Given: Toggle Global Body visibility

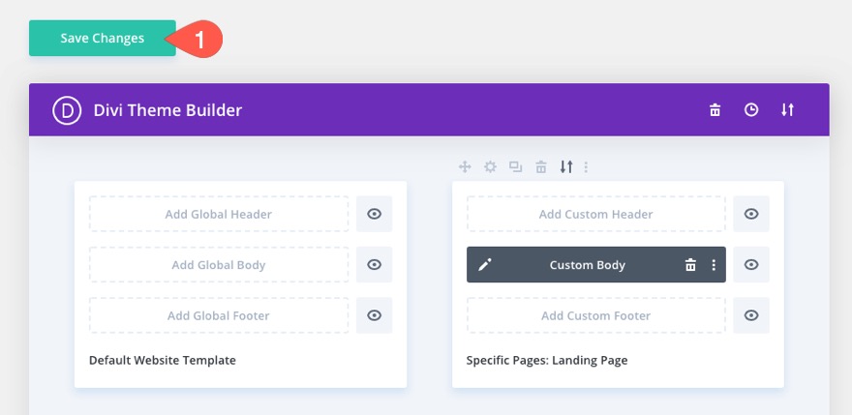Looking at the screenshot, I should pyautogui.click(x=374, y=265).
